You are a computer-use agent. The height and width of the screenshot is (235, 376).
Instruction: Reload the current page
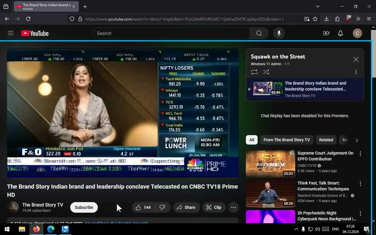click(28, 19)
